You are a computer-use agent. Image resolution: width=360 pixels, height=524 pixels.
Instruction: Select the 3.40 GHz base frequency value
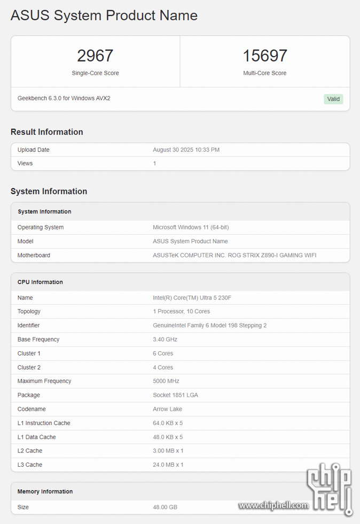(165, 340)
